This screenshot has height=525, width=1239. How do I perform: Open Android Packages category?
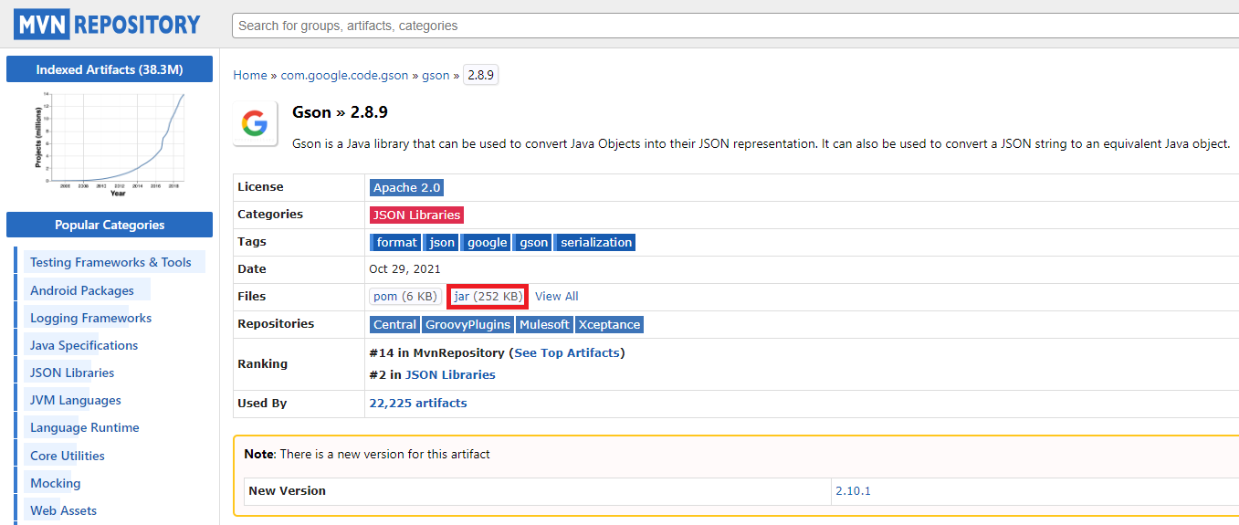coord(82,290)
